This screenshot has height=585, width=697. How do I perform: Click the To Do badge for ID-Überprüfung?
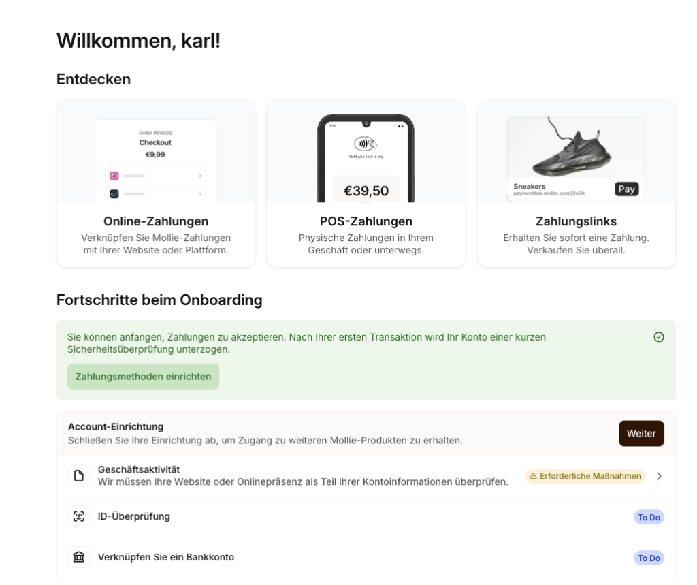click(649, 517)
